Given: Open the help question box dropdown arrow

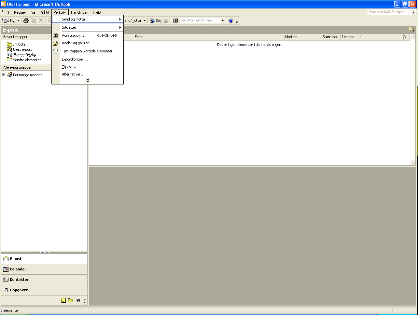Looking at the screenshot, I should click(x=414, y=12).
